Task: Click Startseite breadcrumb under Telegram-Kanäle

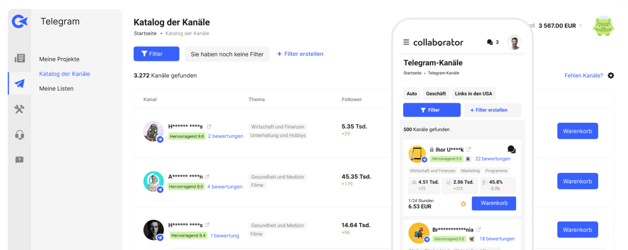Action: coord(412,73)
